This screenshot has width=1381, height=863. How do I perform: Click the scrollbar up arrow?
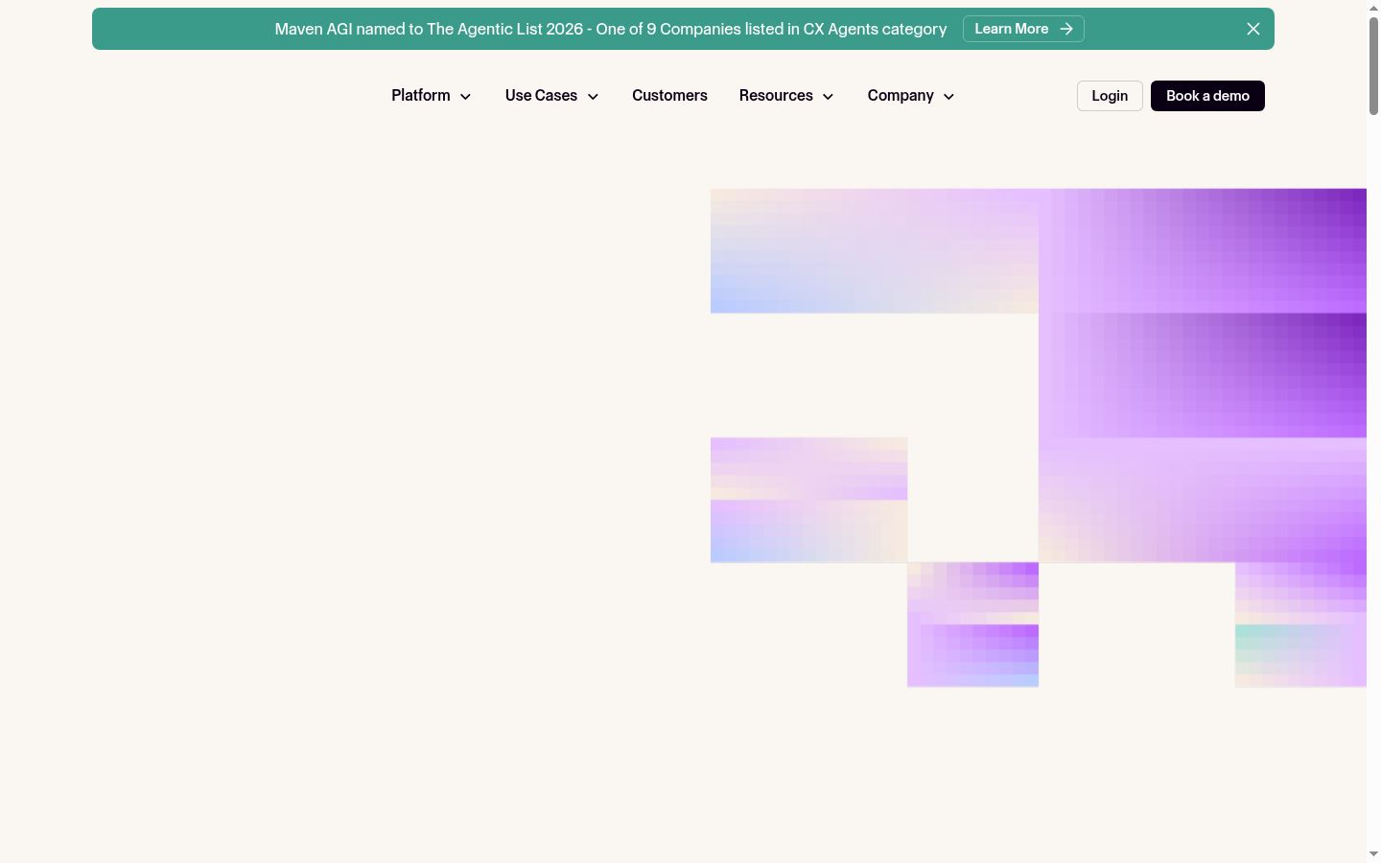click(x=1373, y=7)
